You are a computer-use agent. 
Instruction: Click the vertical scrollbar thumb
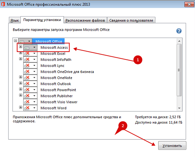[179, 70]
